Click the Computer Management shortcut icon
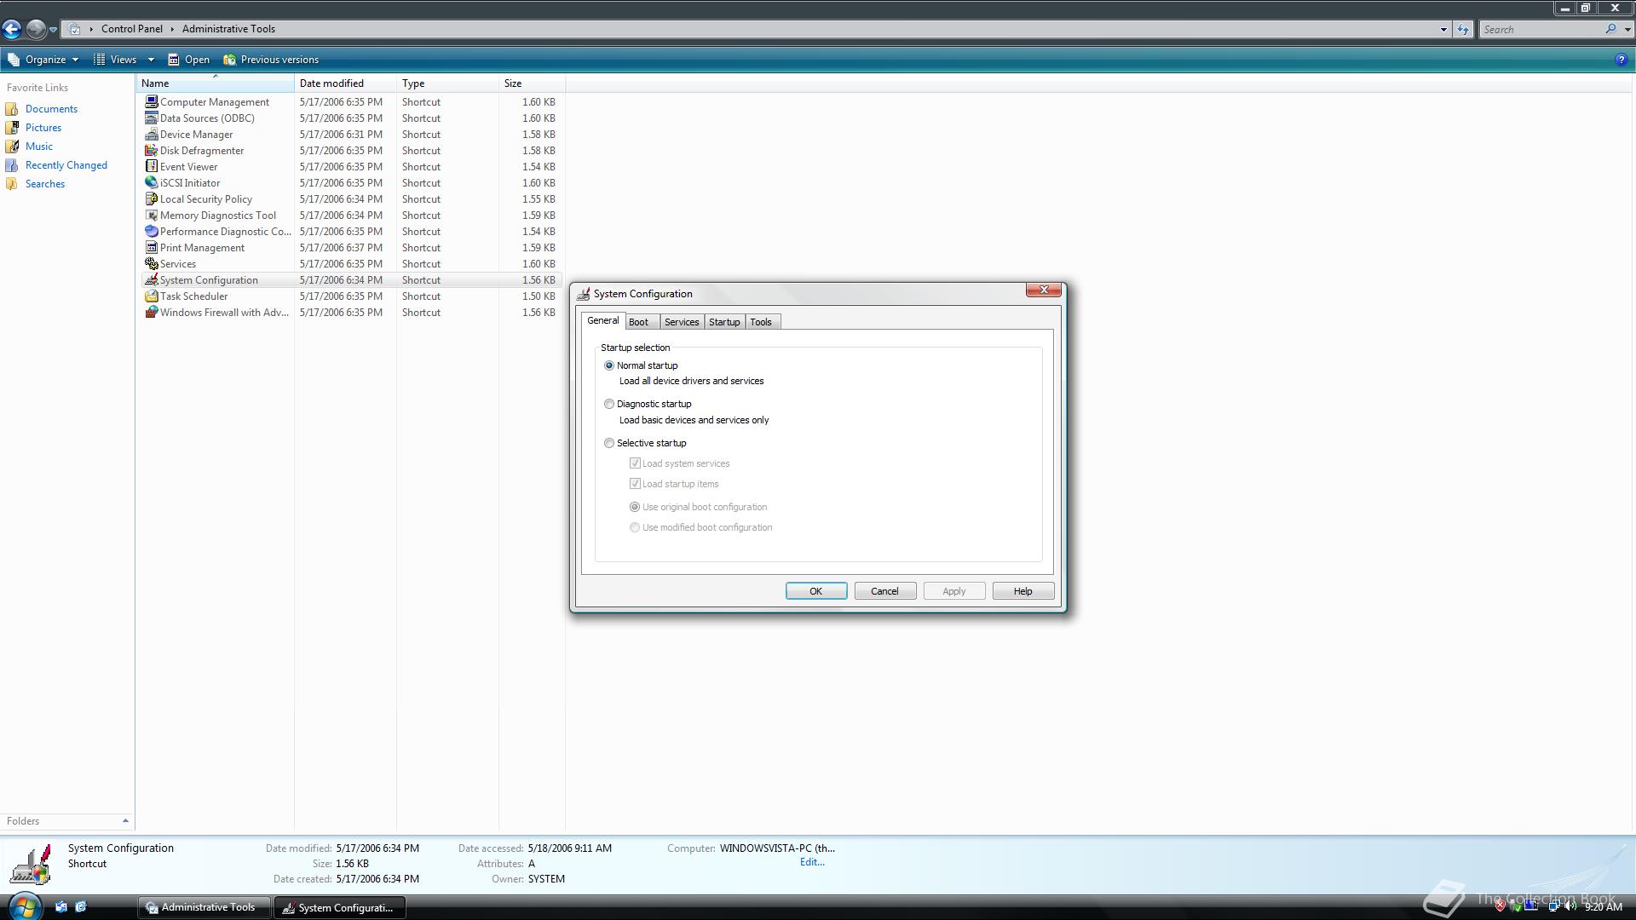 [x=152, y=101]
